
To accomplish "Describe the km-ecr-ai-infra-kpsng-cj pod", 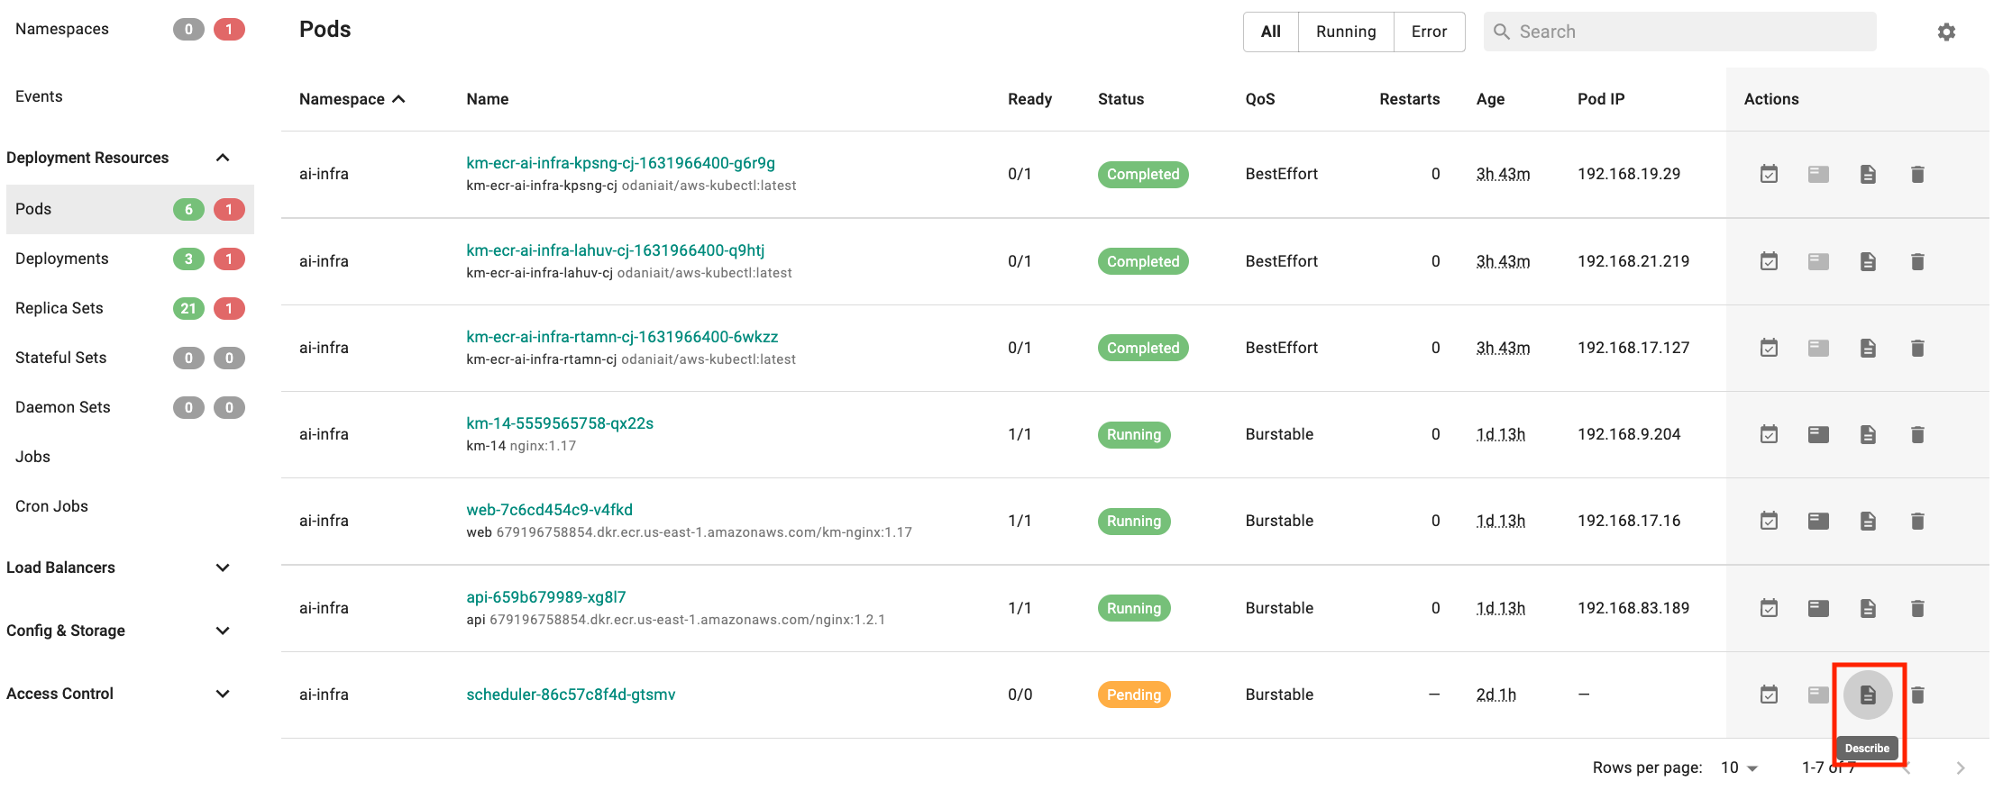I will click(x=1868, y=174).
